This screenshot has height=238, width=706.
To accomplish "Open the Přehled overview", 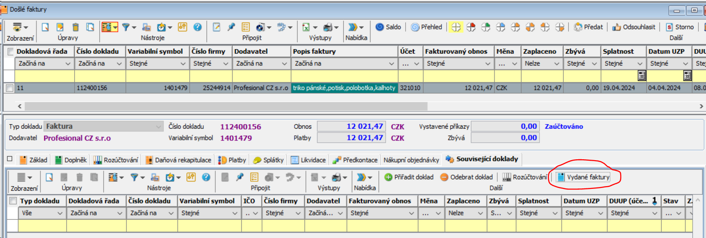I will [x=426, y=27].
